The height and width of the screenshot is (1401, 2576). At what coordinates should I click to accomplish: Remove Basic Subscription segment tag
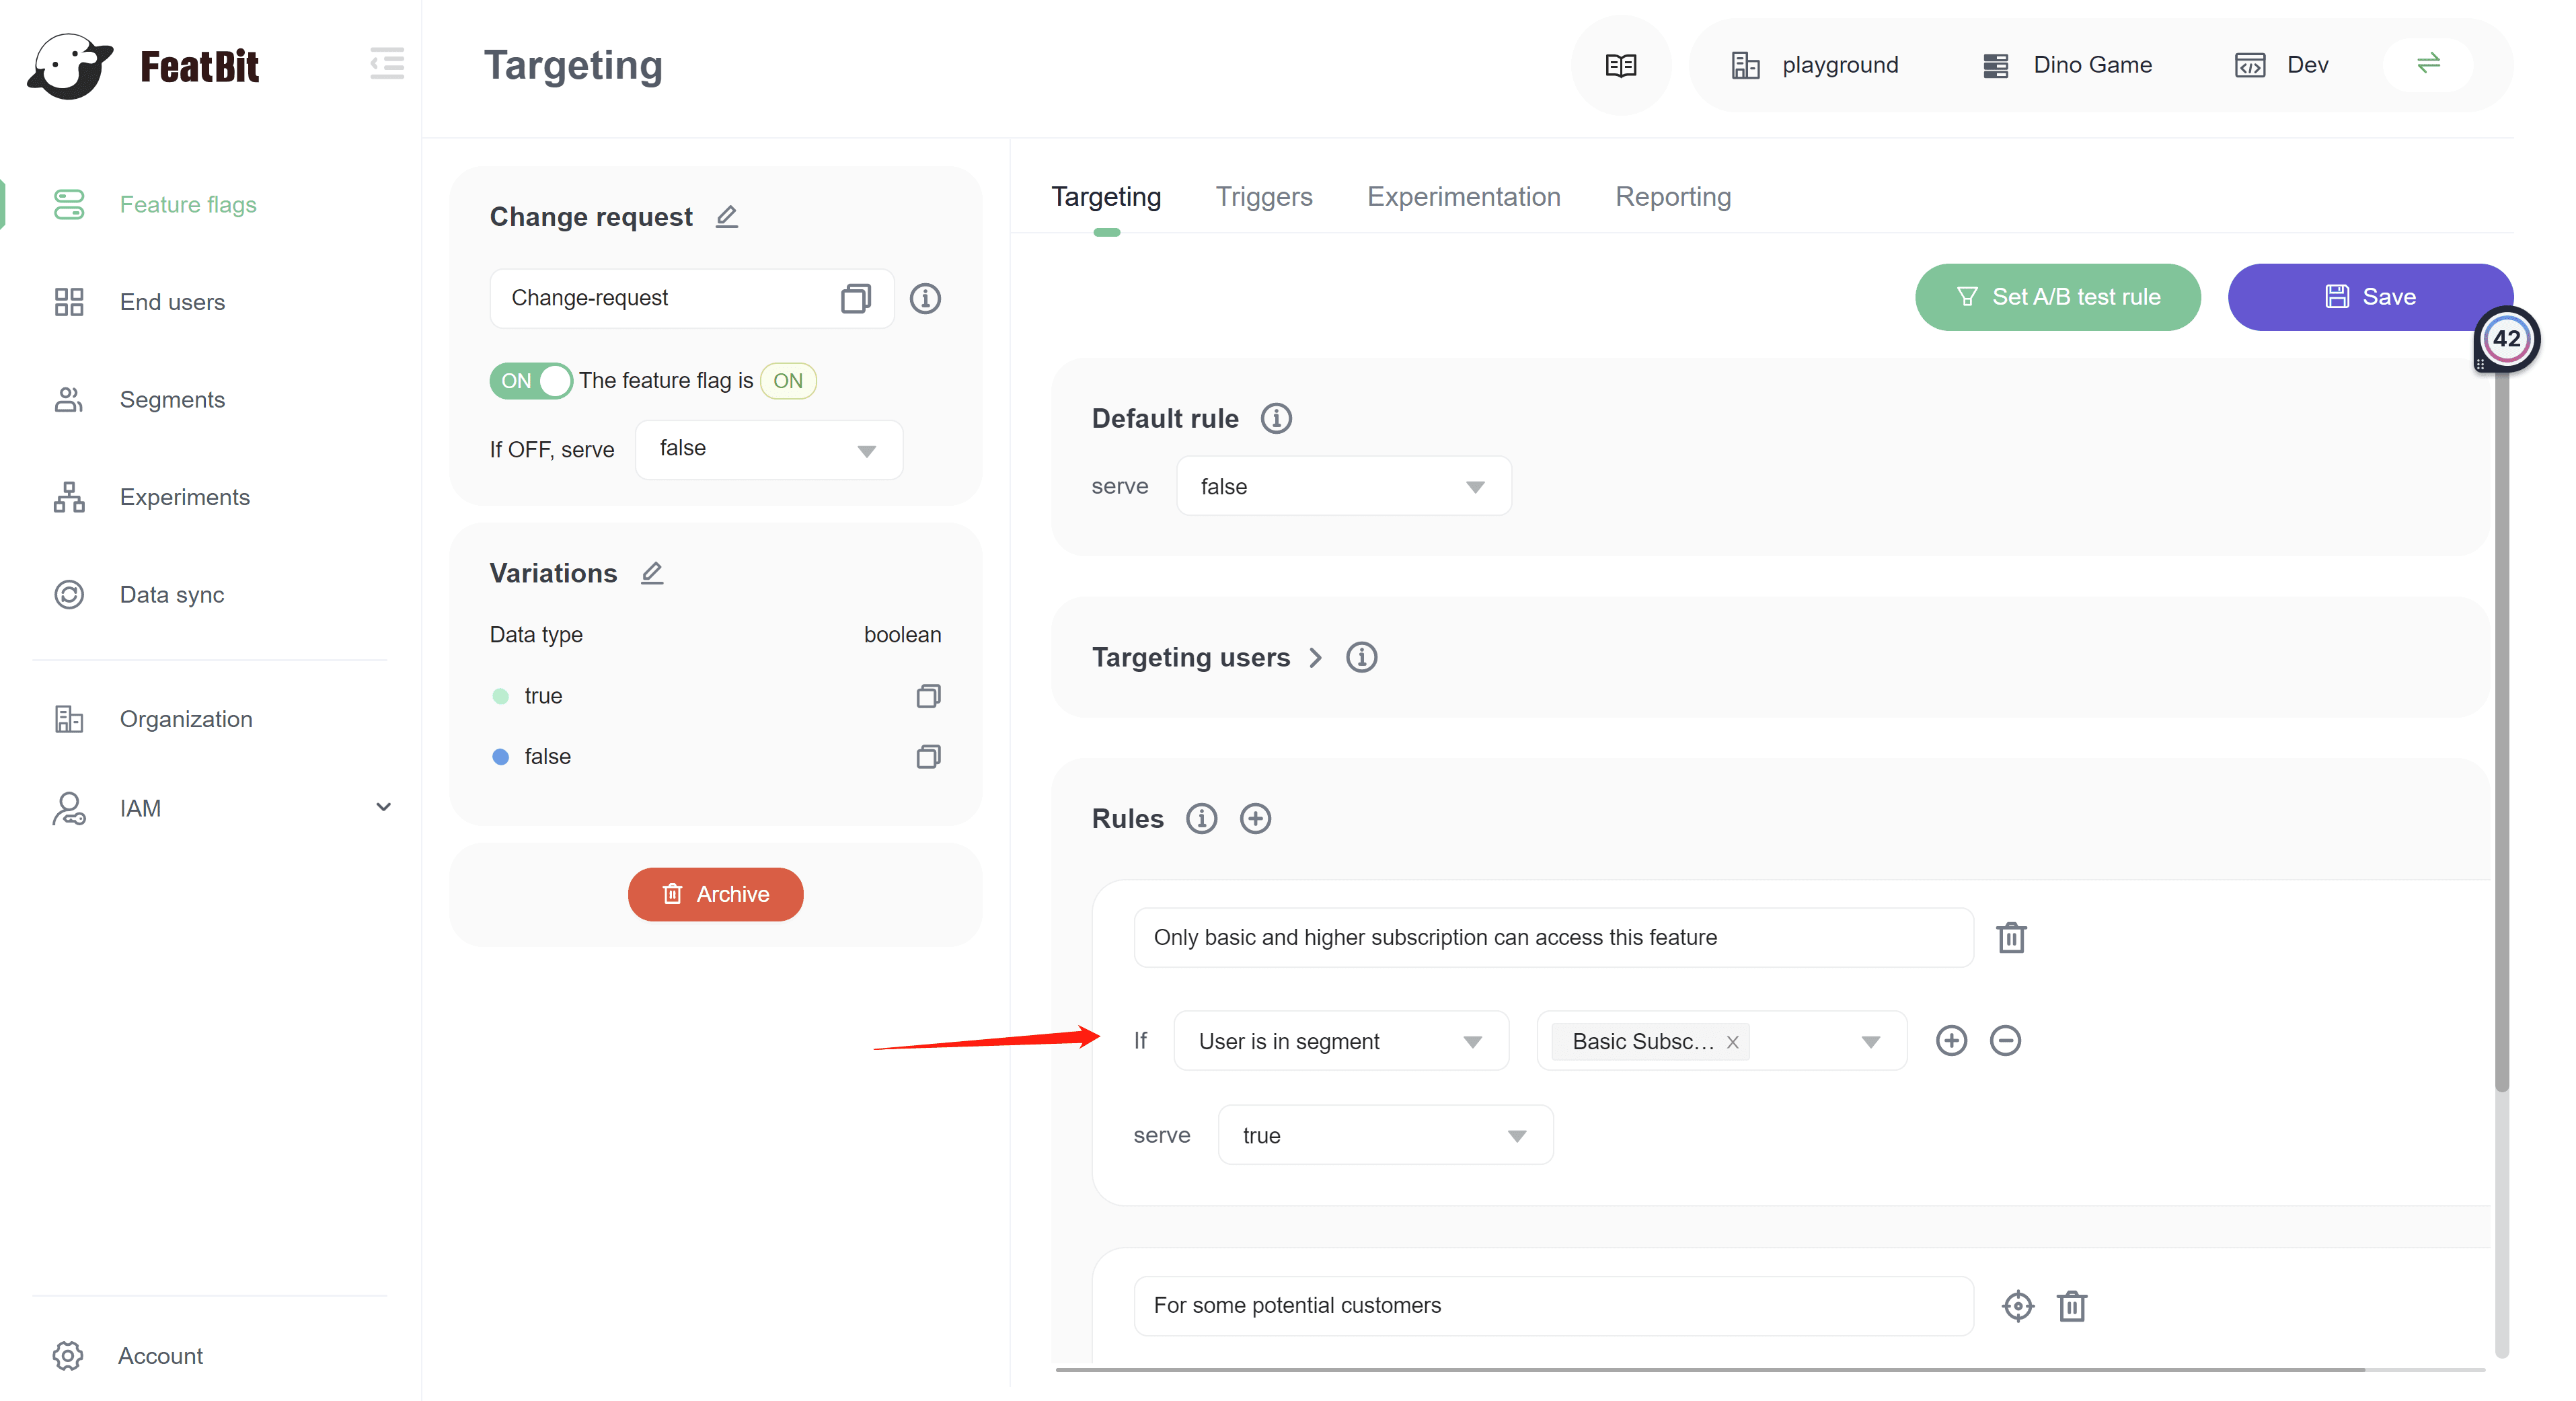click(1732, 1042)
